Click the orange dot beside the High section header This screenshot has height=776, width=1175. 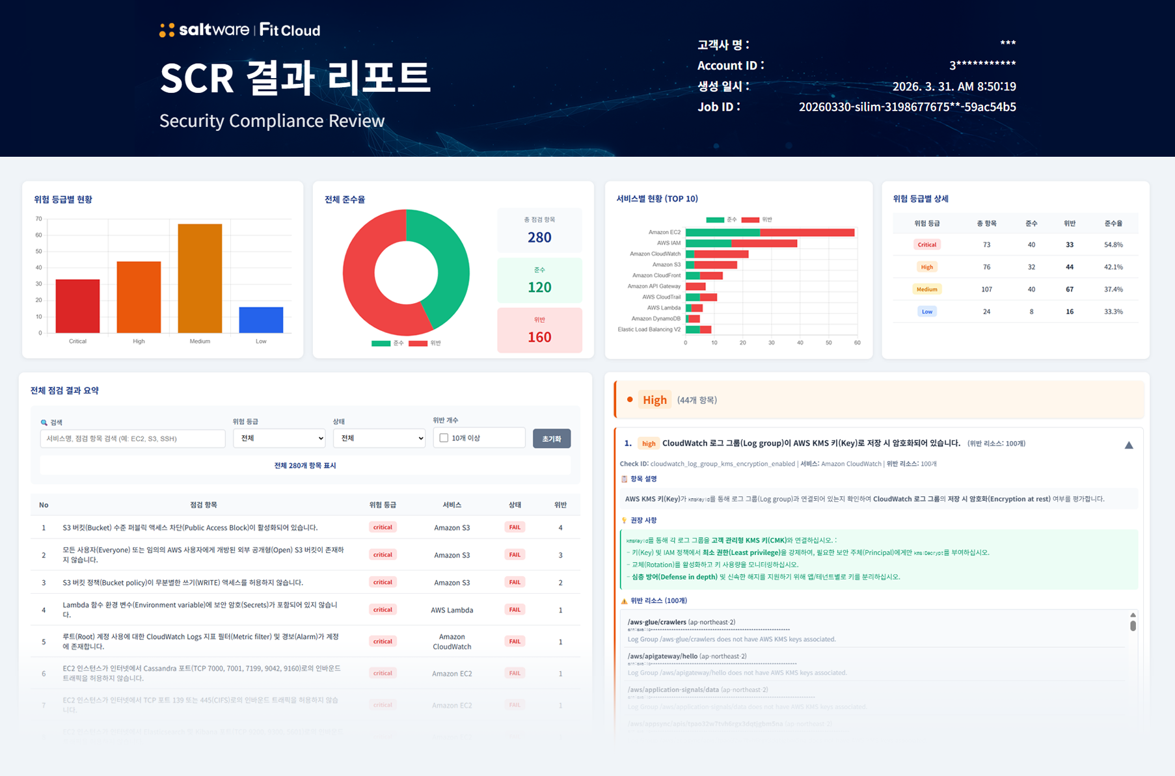(628, 399)
